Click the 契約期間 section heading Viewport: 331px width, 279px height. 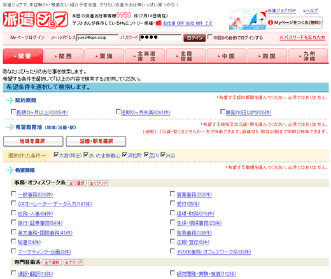tap(25, 100)
